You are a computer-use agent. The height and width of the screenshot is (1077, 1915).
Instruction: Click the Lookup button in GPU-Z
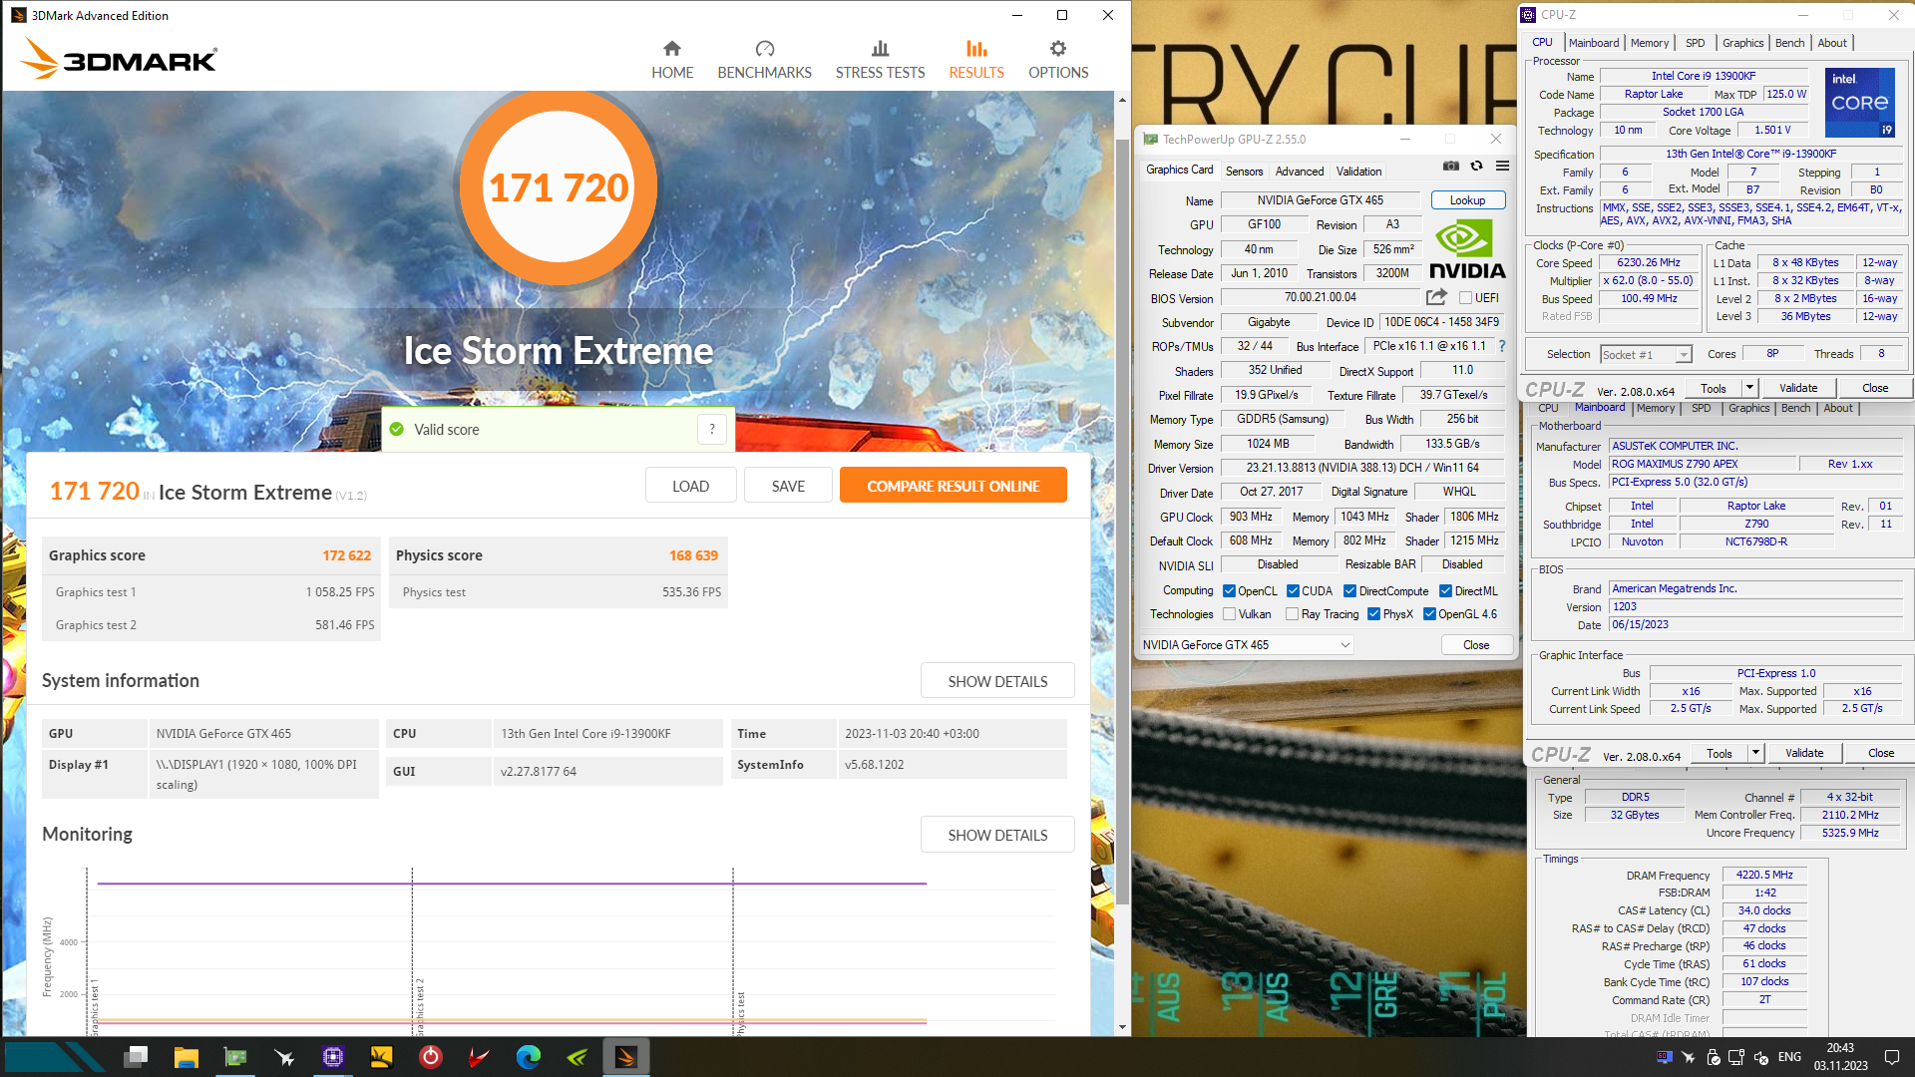click(x=1467, y=200)
